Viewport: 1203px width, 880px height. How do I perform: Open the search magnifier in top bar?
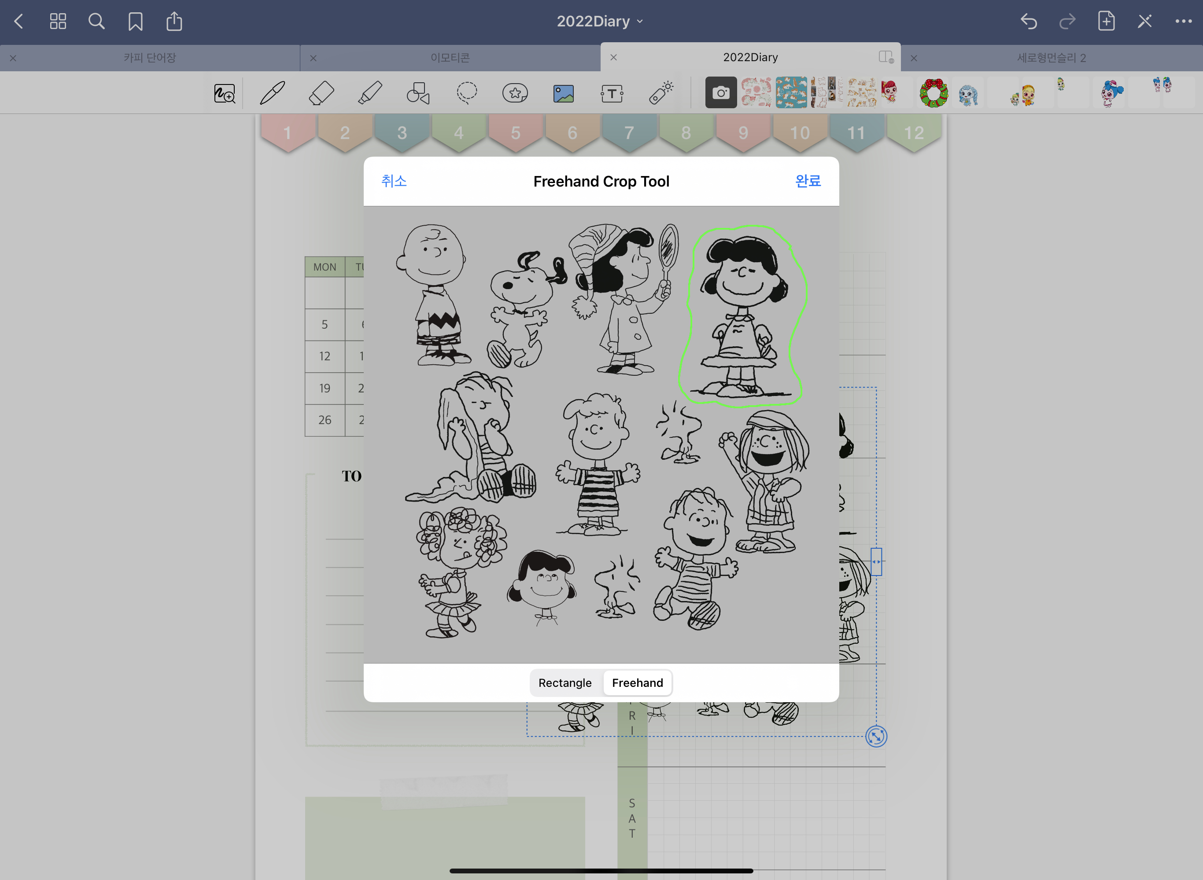(96, 21)
